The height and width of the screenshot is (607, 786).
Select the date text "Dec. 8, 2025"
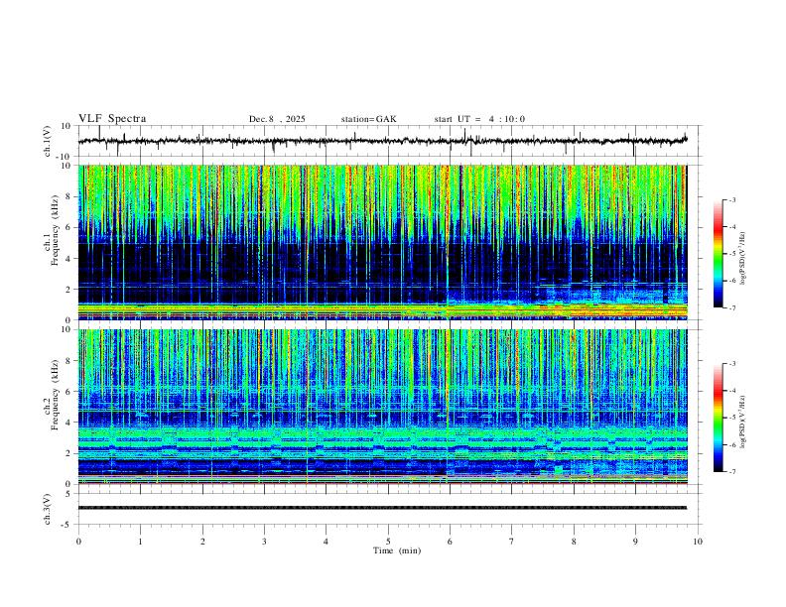click(x=277, y=119)
